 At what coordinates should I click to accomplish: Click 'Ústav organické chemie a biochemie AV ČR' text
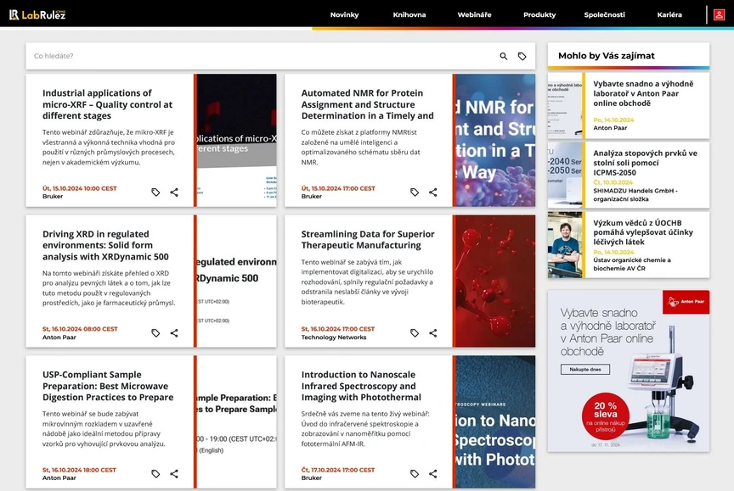tap(632, 264)
